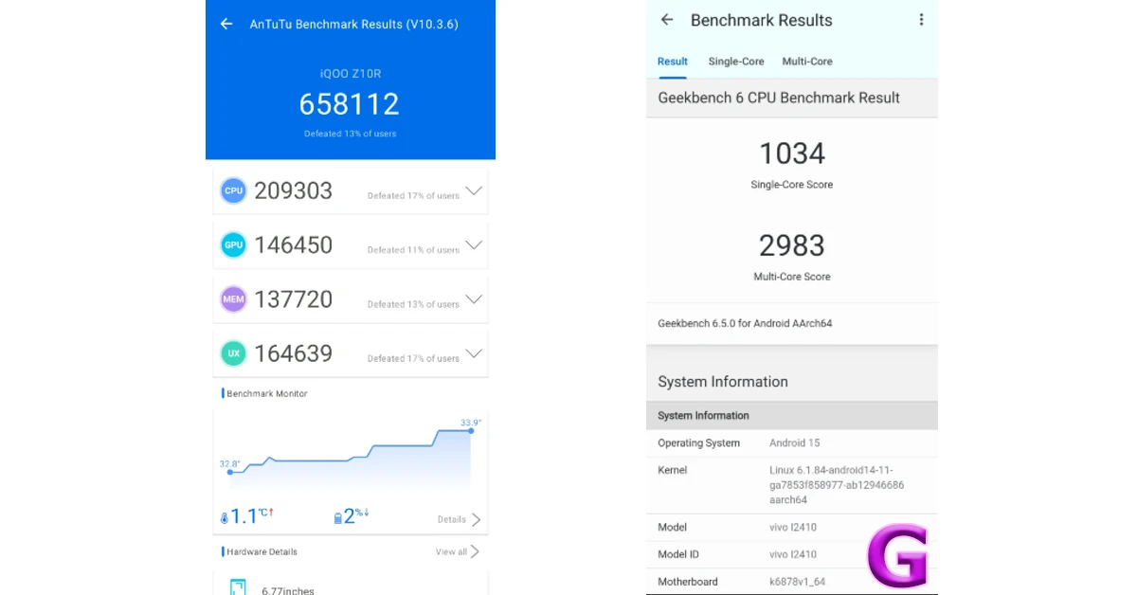Select the UX score 164639
Viewport: 1137px width, 595px height.
(294, 353)
